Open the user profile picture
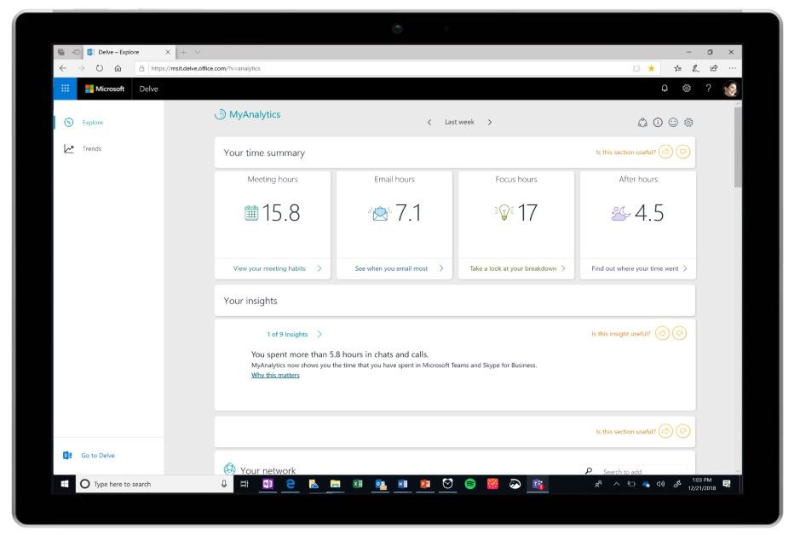Viewport: 800px width, 541px height. click(730, 89)
